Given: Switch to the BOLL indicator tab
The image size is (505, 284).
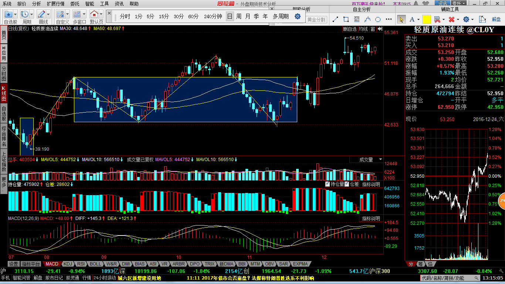Looking at the screenshot, I should (x=95, y=264).
